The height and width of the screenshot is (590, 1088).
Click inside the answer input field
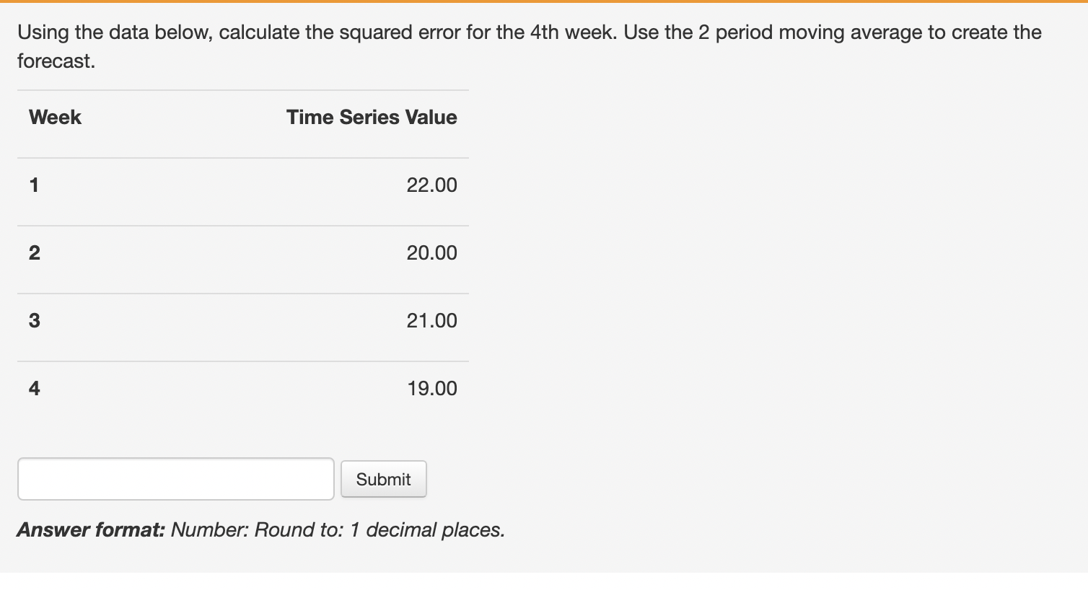[x=175, y=478]
